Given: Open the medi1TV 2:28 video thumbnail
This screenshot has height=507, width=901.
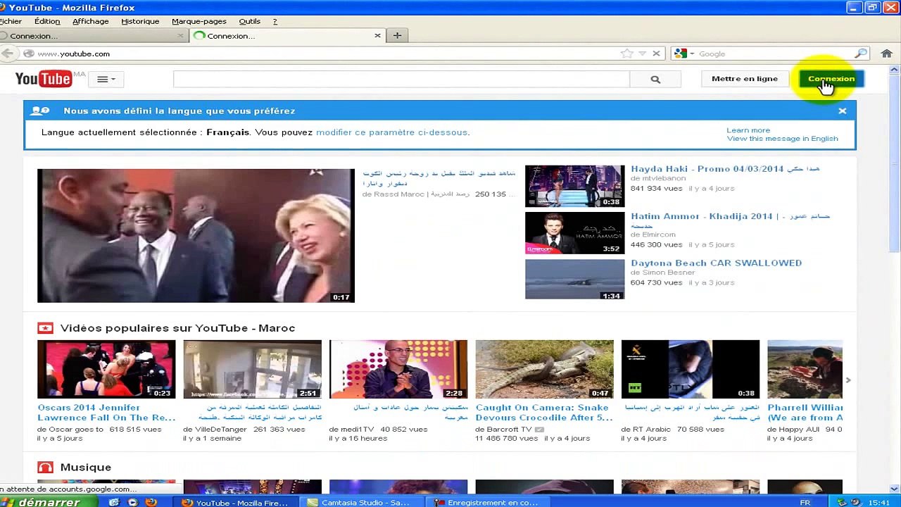Looking at the screenshot, I should [398, 370].
